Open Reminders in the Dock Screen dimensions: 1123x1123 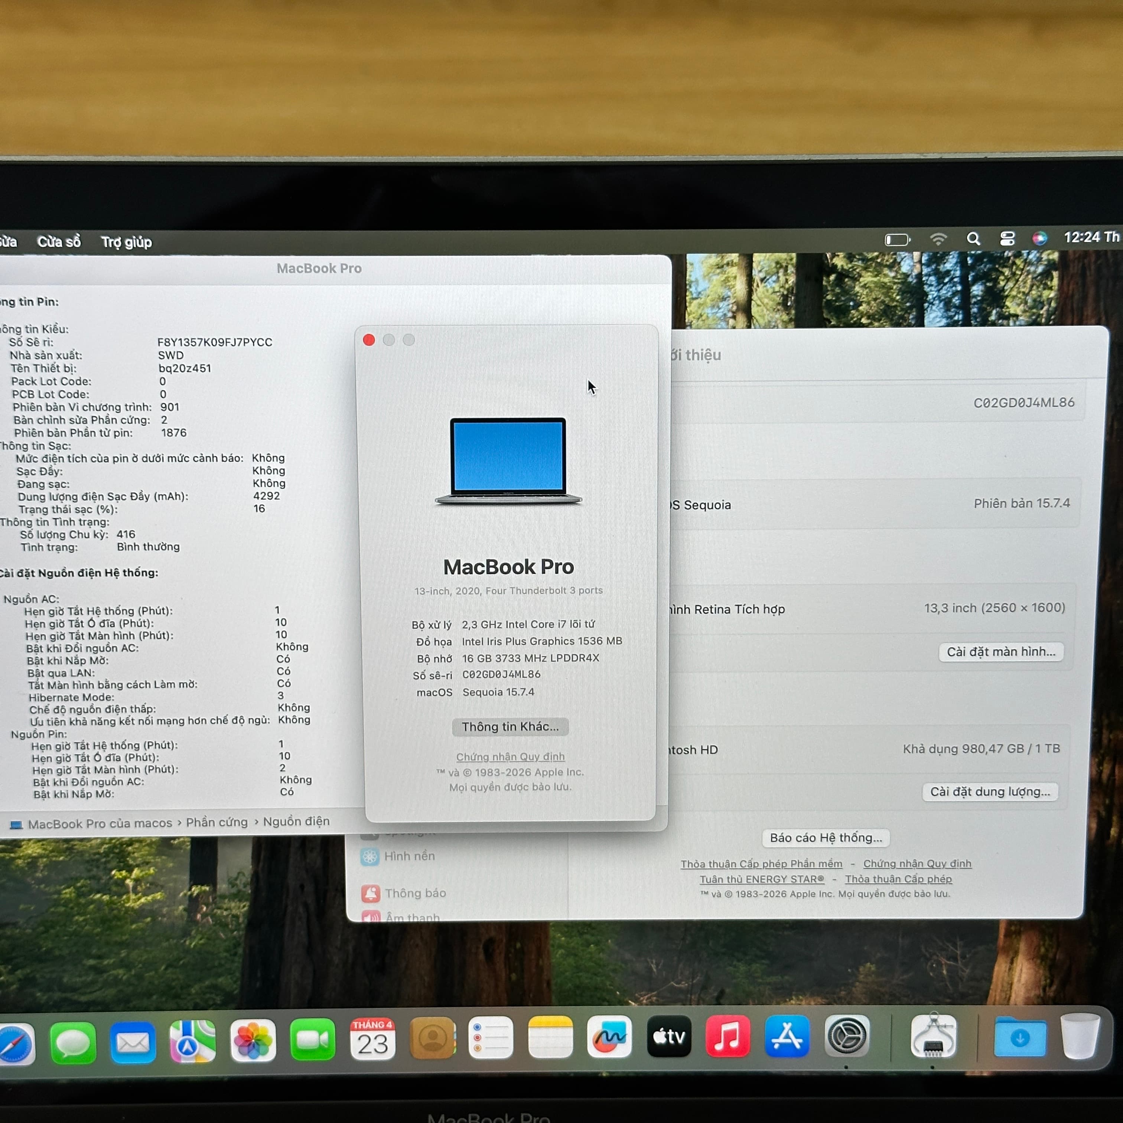[x=491, y=1038]
